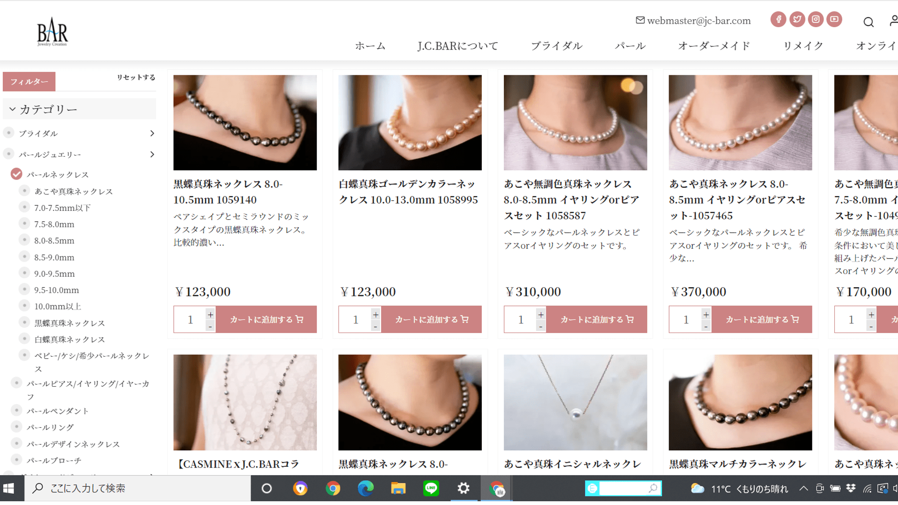The width and height of the screenshot is (898, 505).
Task: Click the battery tray icon
Action: tap(835, 489)
